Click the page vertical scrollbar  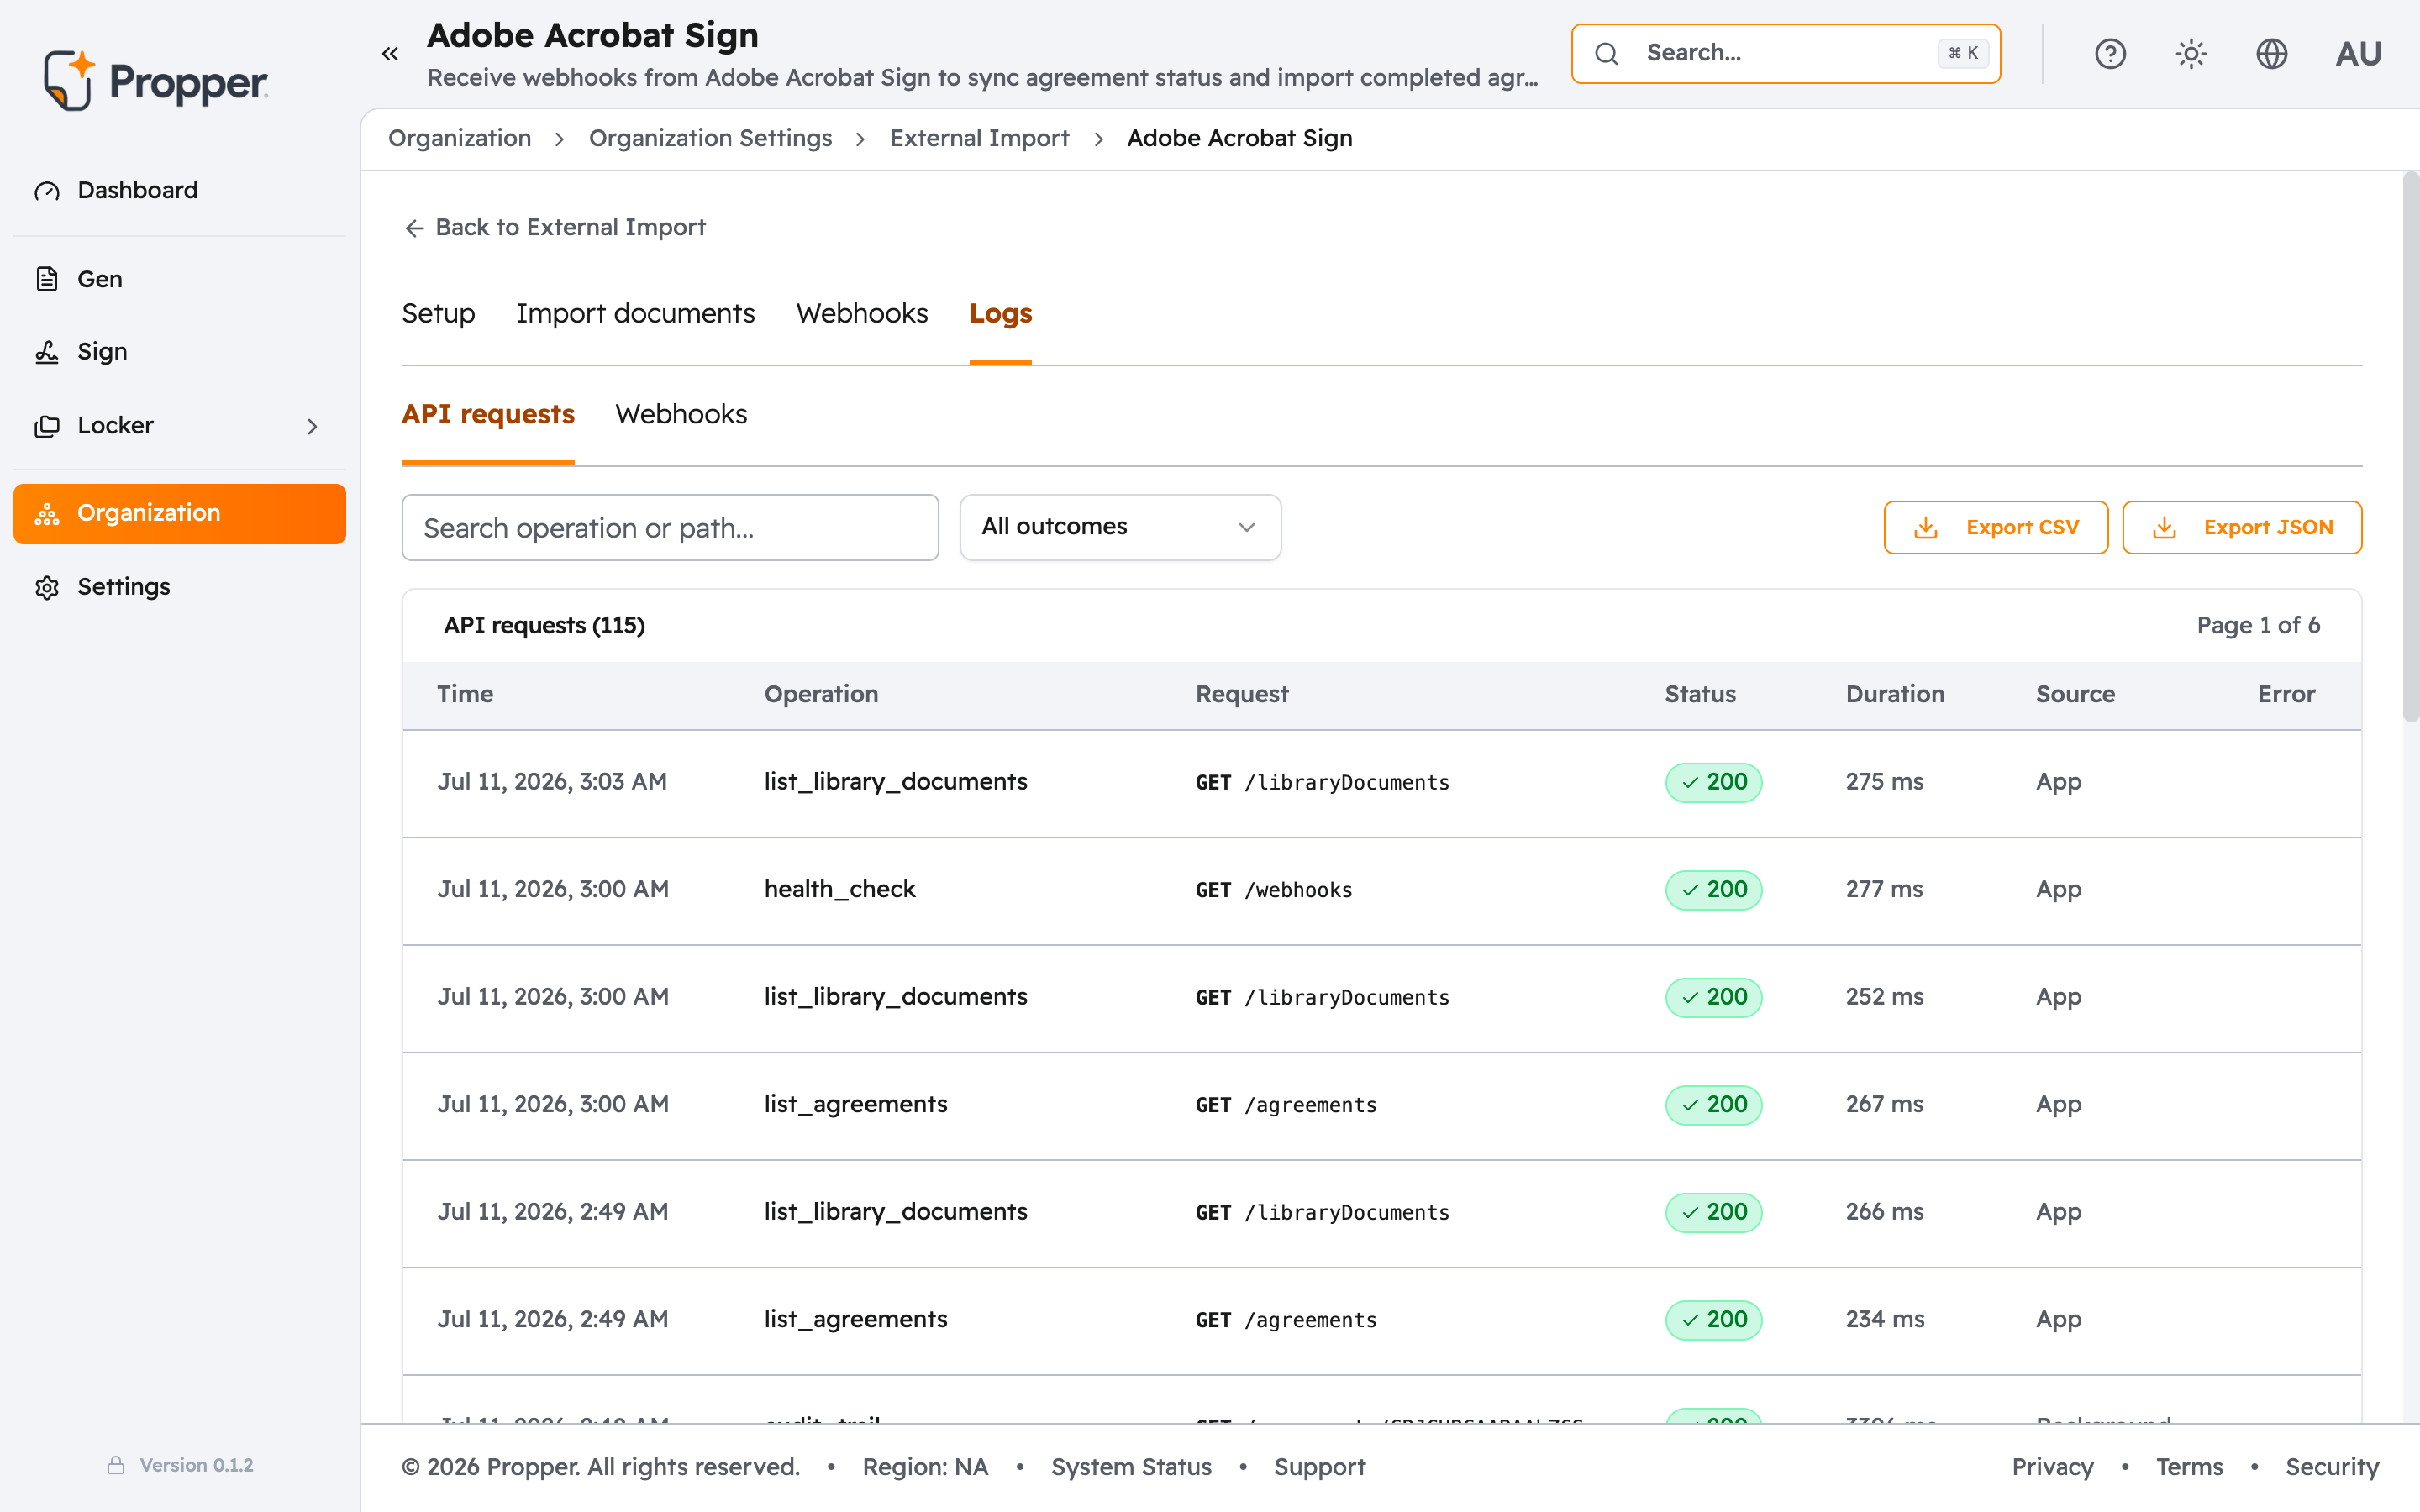[x=2410, y=447]
